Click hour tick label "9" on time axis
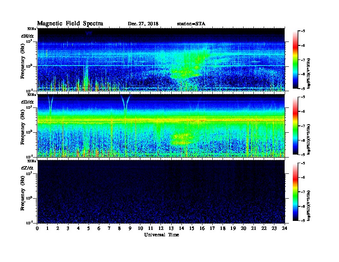The width and height of the screenshot is (339, 262). [x=130, y=228]
